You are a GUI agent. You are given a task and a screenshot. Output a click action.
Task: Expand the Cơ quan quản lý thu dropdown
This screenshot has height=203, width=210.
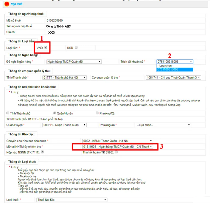[x=173, y=78]
